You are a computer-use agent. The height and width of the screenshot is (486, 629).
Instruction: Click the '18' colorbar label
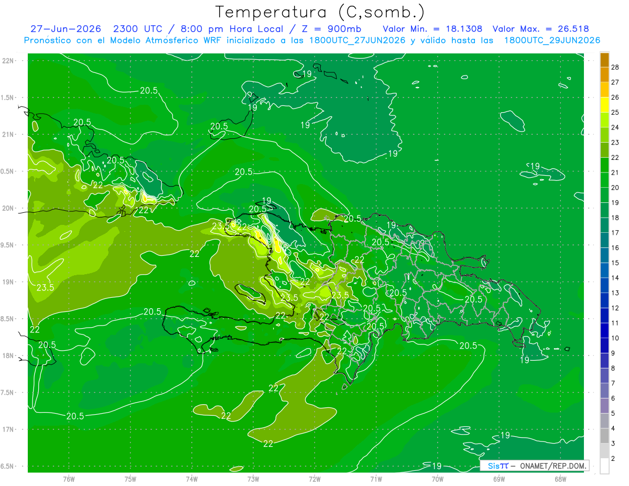[615, 218]
